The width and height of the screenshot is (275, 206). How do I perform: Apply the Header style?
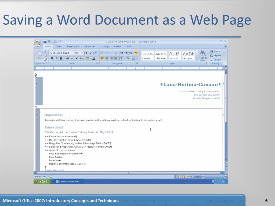tap(147, 56)
